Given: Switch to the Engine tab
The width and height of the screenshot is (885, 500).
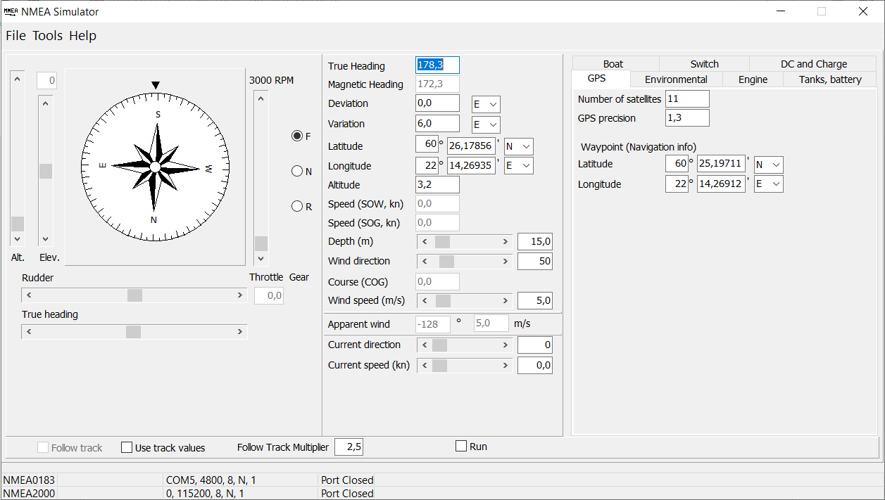Looking at the screenshot, I should [752, 79].
